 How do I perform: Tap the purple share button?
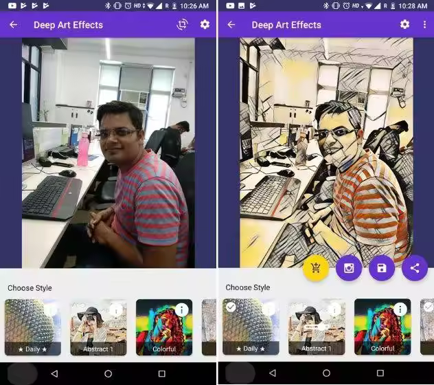(415, 268)
